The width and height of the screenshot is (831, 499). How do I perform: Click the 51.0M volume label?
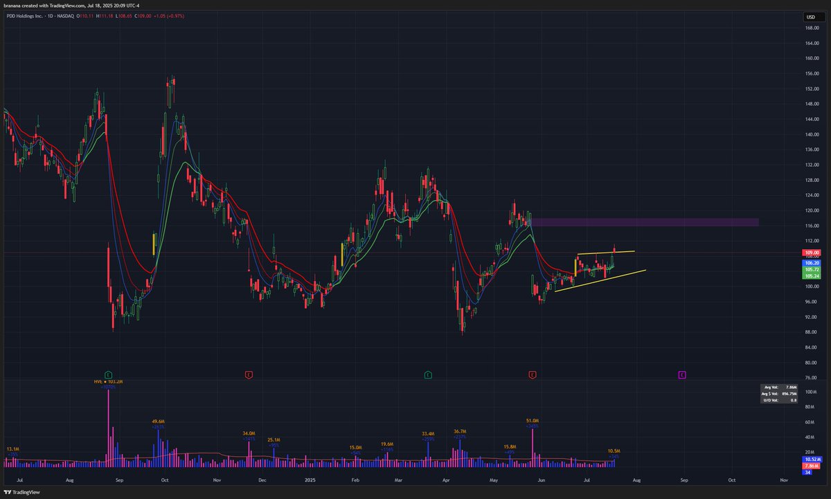[x=533, y=420]
